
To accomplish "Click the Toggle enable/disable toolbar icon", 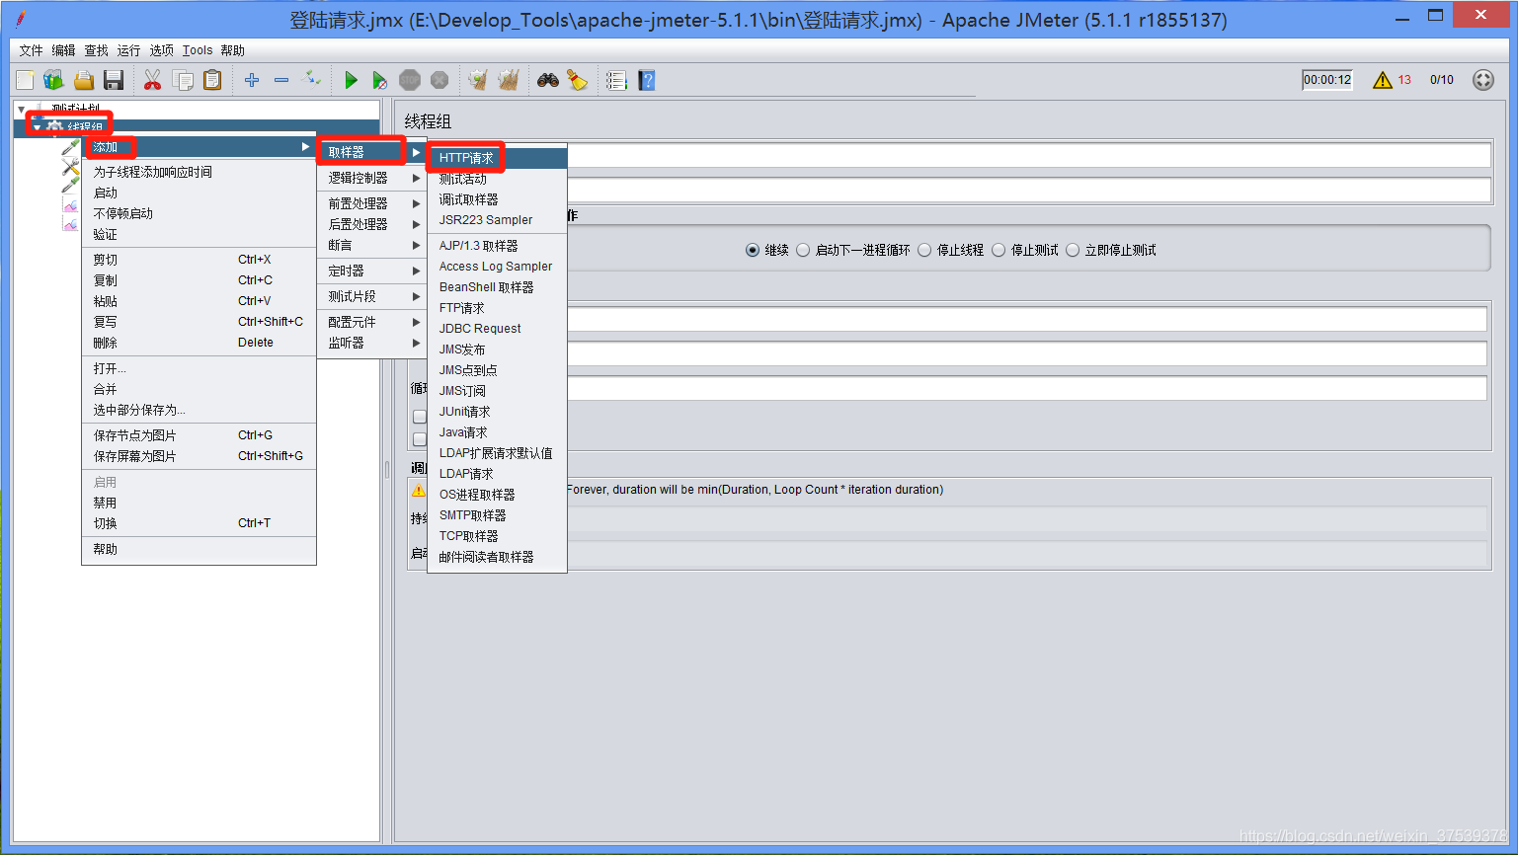I will click(311, 80).
